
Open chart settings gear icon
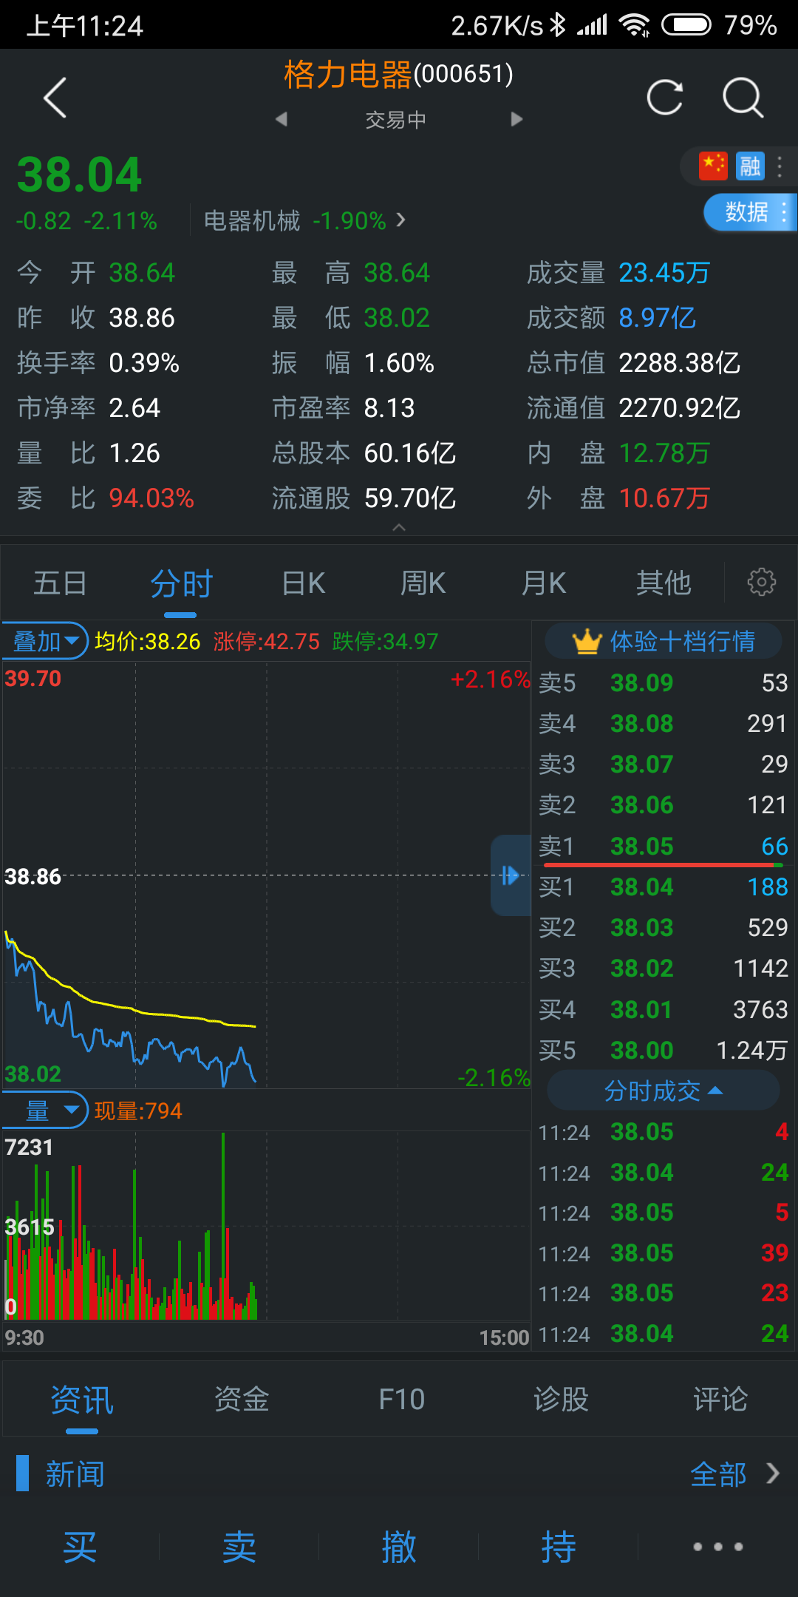click(x=762, y=583)
